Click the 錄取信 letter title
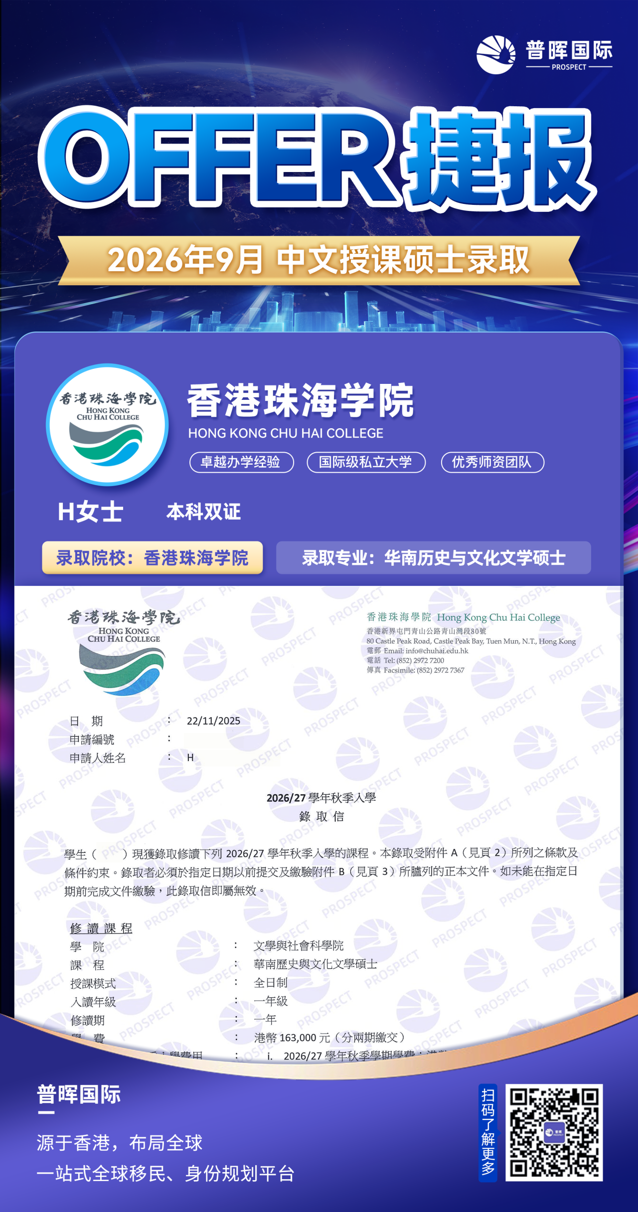The image size is (638, 1212). [x=321, y=816]
